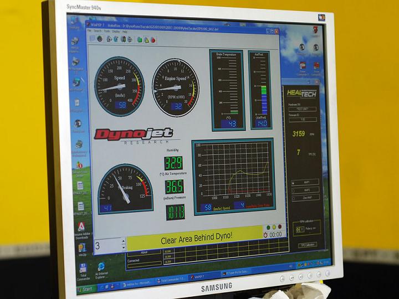399x299 pixels.
Task: Click the speed graph panel
Action: click(x=233, y=177)
